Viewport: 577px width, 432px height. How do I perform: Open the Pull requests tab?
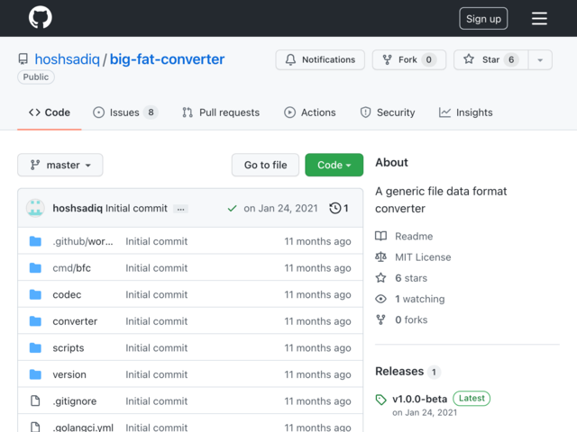click(221, 112)
